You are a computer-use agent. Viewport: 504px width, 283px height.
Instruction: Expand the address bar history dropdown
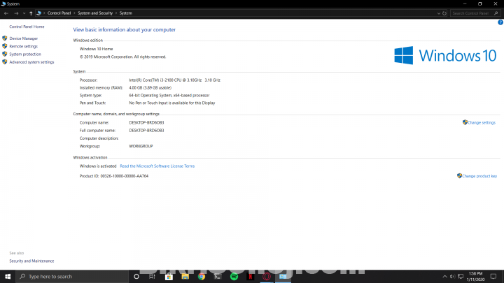pyautogui.click(x=438, y=13)
